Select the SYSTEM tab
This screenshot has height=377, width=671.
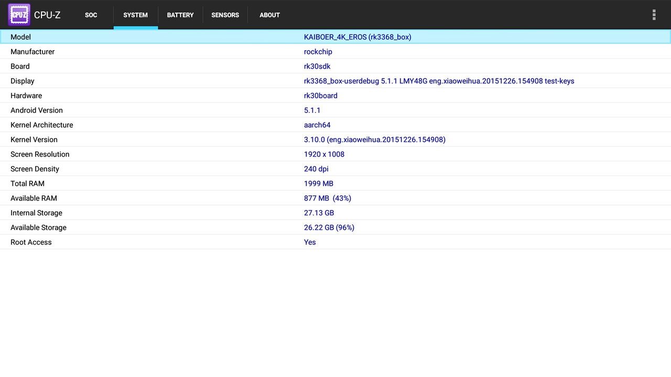[x=136, y=15]
